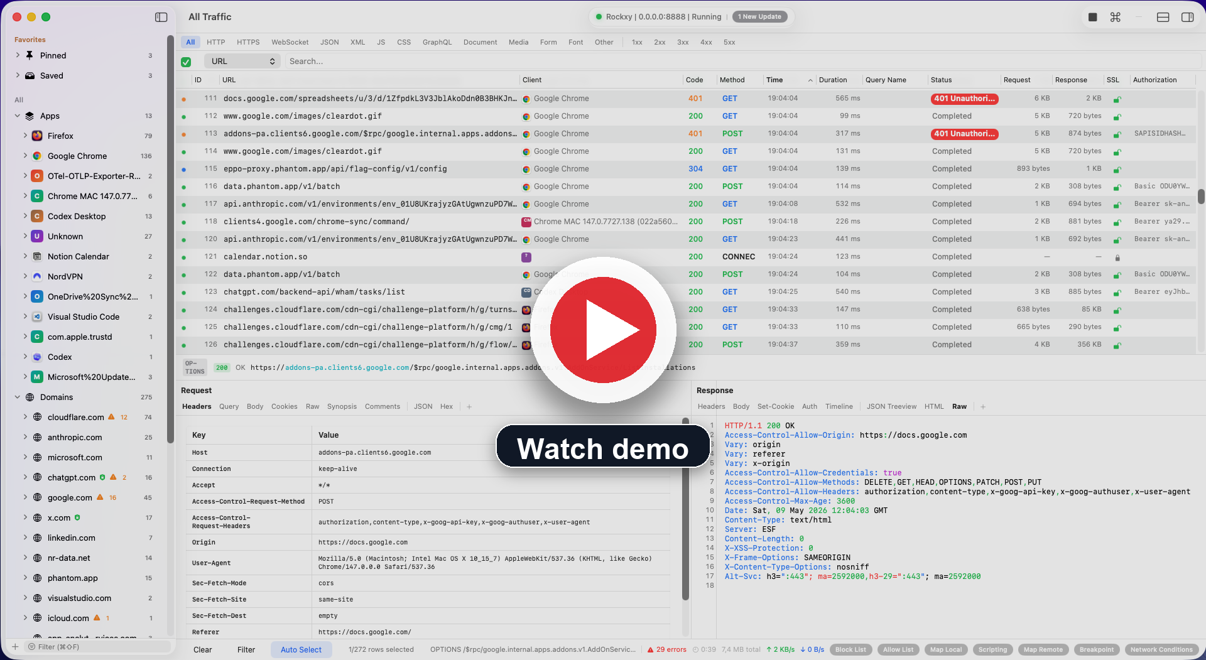The width and height of the screenshot is (1206, 660).
Task: Sort by the Time column header
Action: 789,80
